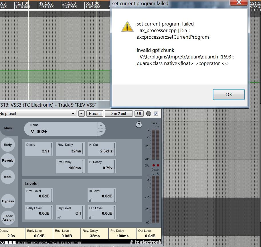Image resolution: width=261 pixels, height=247 pixels.
Task: Click the left overload O/L indicator
Action: [154, 165]
